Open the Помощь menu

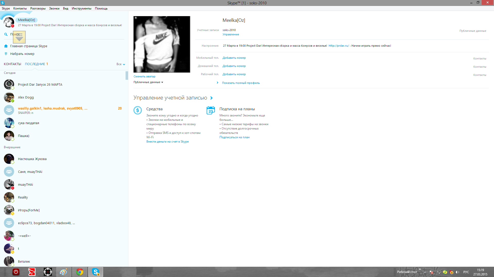[x=101, y=8]
